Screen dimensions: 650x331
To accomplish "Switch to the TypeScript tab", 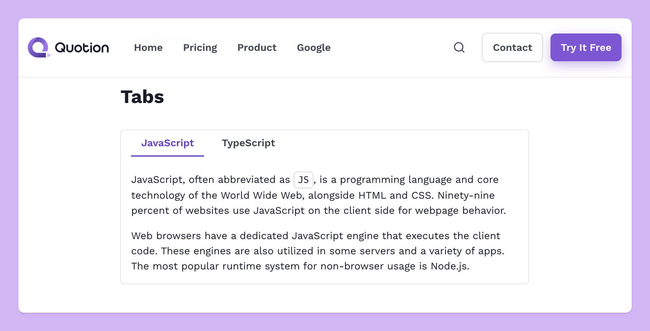I will tap(249, 143).
